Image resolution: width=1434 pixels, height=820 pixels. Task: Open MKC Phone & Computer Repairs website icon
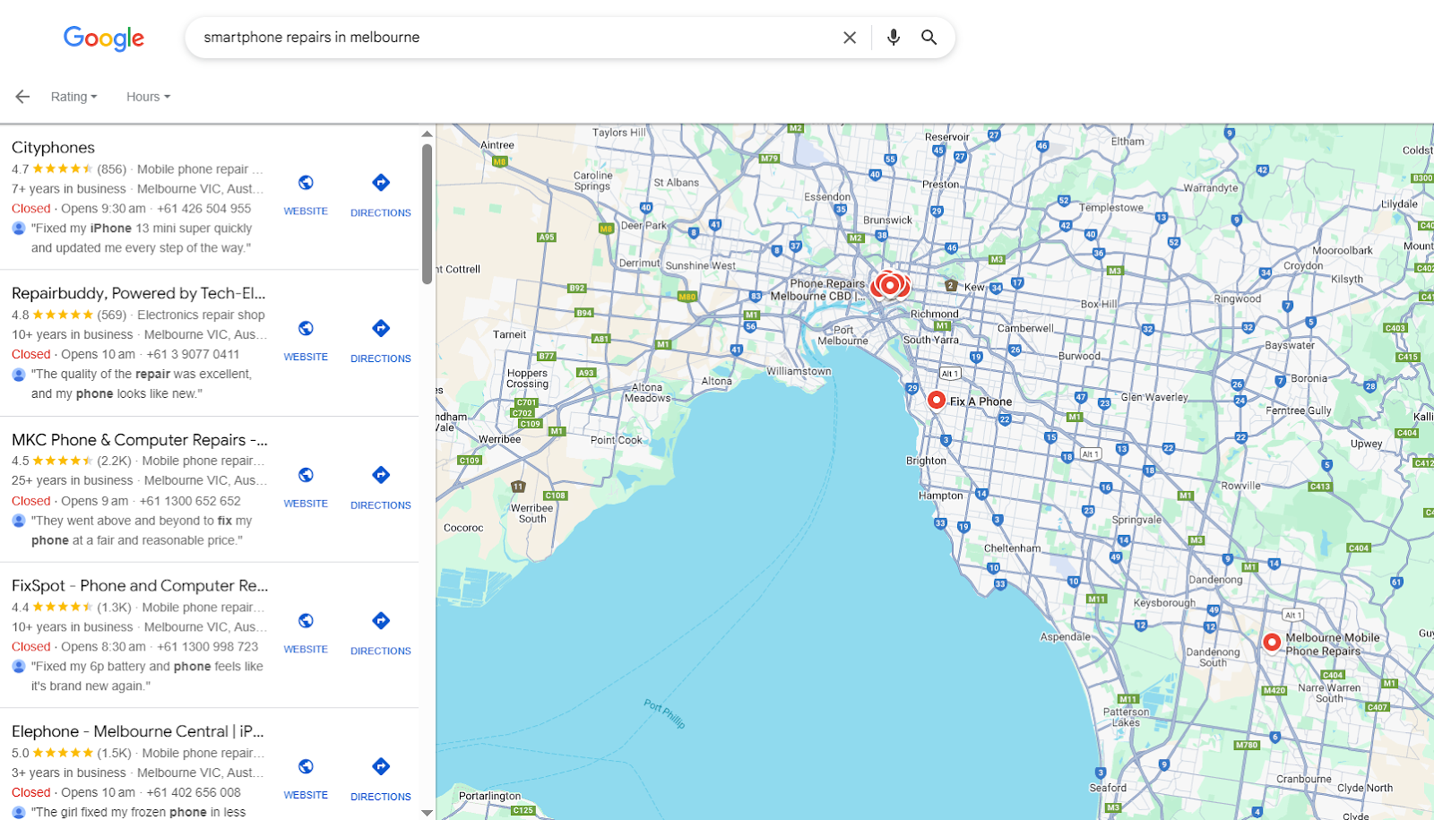click(x=306, y=475)
